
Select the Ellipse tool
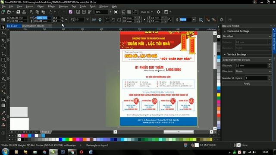(3, 66)
